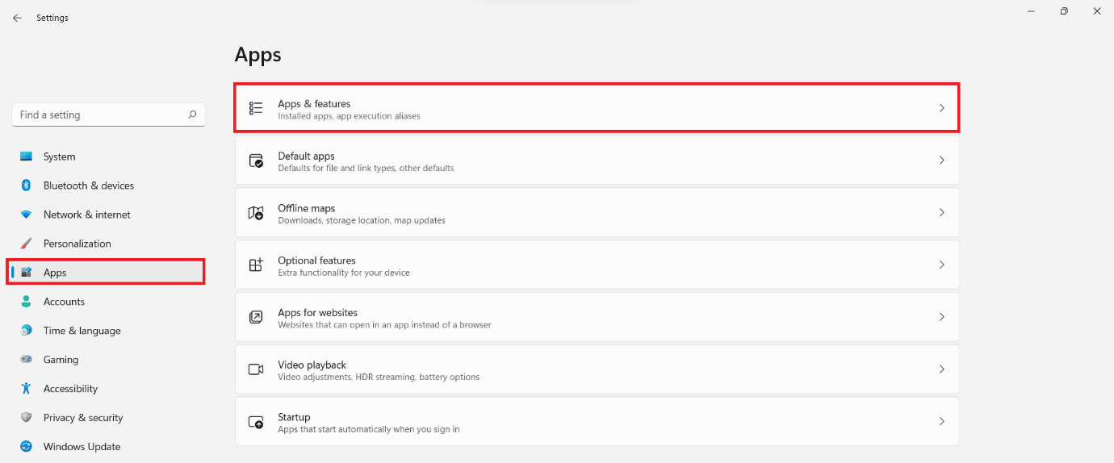Click the Video playback camera icon
The width and height of the screenshot is (1114, 463).
256,369
